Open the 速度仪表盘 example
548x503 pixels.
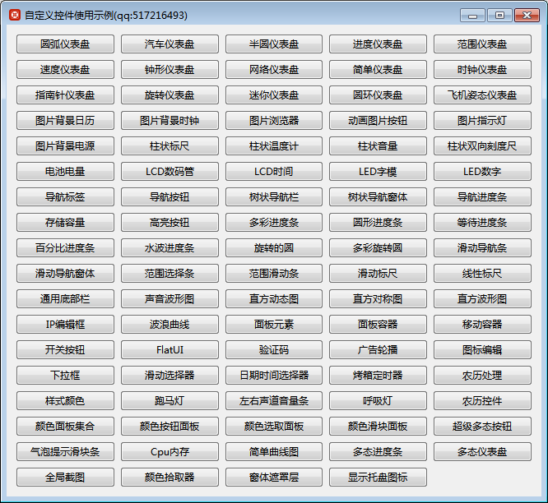click(65, 70)
